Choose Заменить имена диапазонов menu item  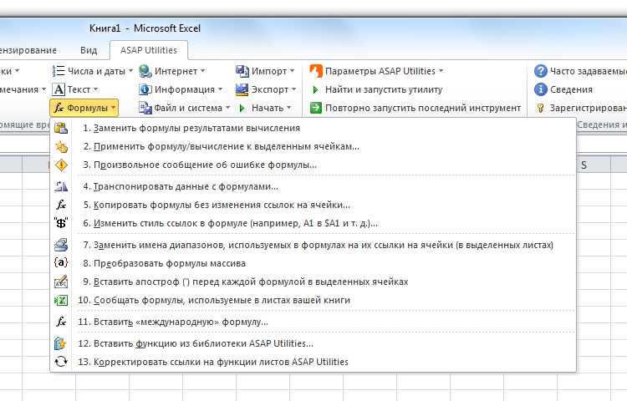[313, 245]
